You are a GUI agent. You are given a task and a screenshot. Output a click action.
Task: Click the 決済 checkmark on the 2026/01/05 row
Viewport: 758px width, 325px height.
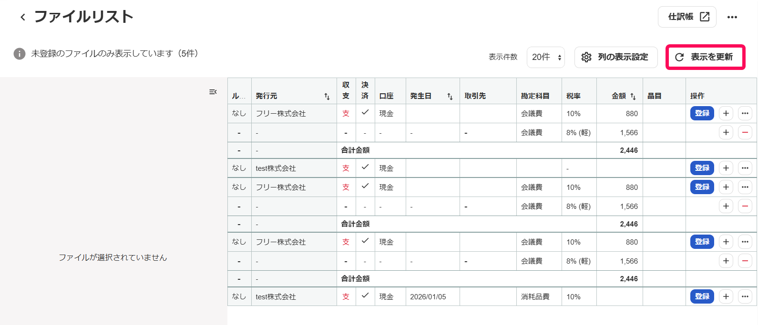[x=365, y=295]
